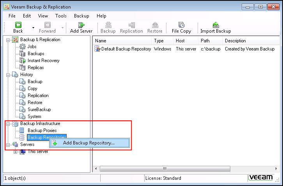Sort list by the Path column header
The width and height of the screenshot is (283, 186).
210,41
